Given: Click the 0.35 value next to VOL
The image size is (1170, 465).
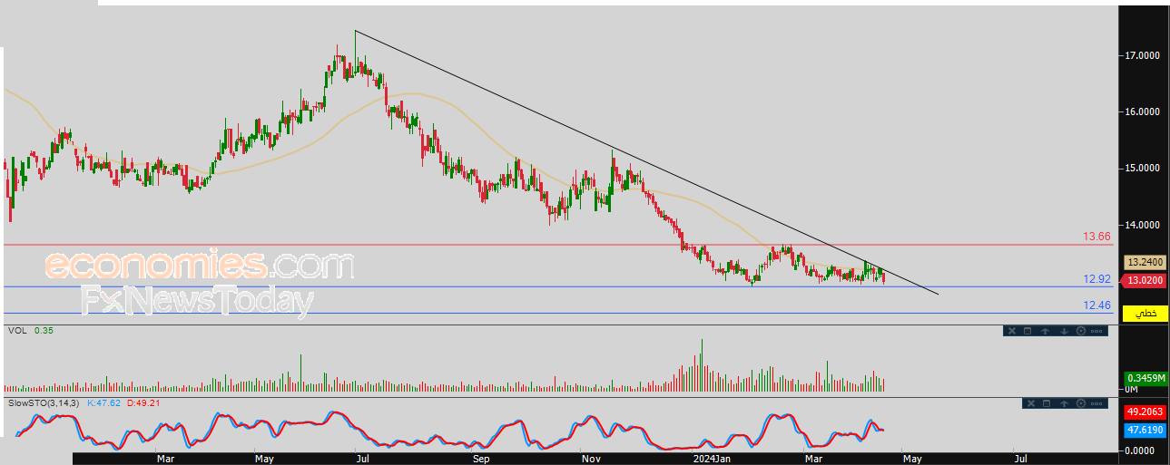Looking at the screenshot, I should tap(44, 331).
